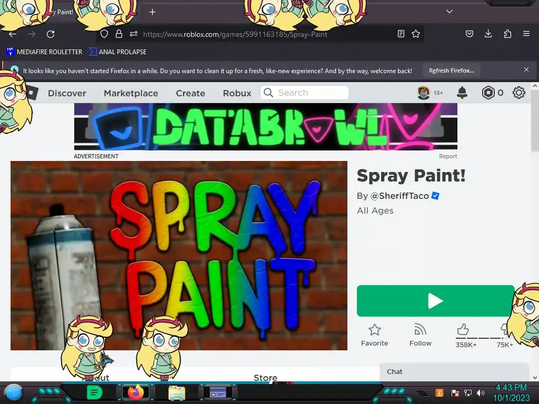Image resolution: width=539 pixels, height=404 pixels.
Task: Open File Explorer from the taskbar
Action: [177, 392]
